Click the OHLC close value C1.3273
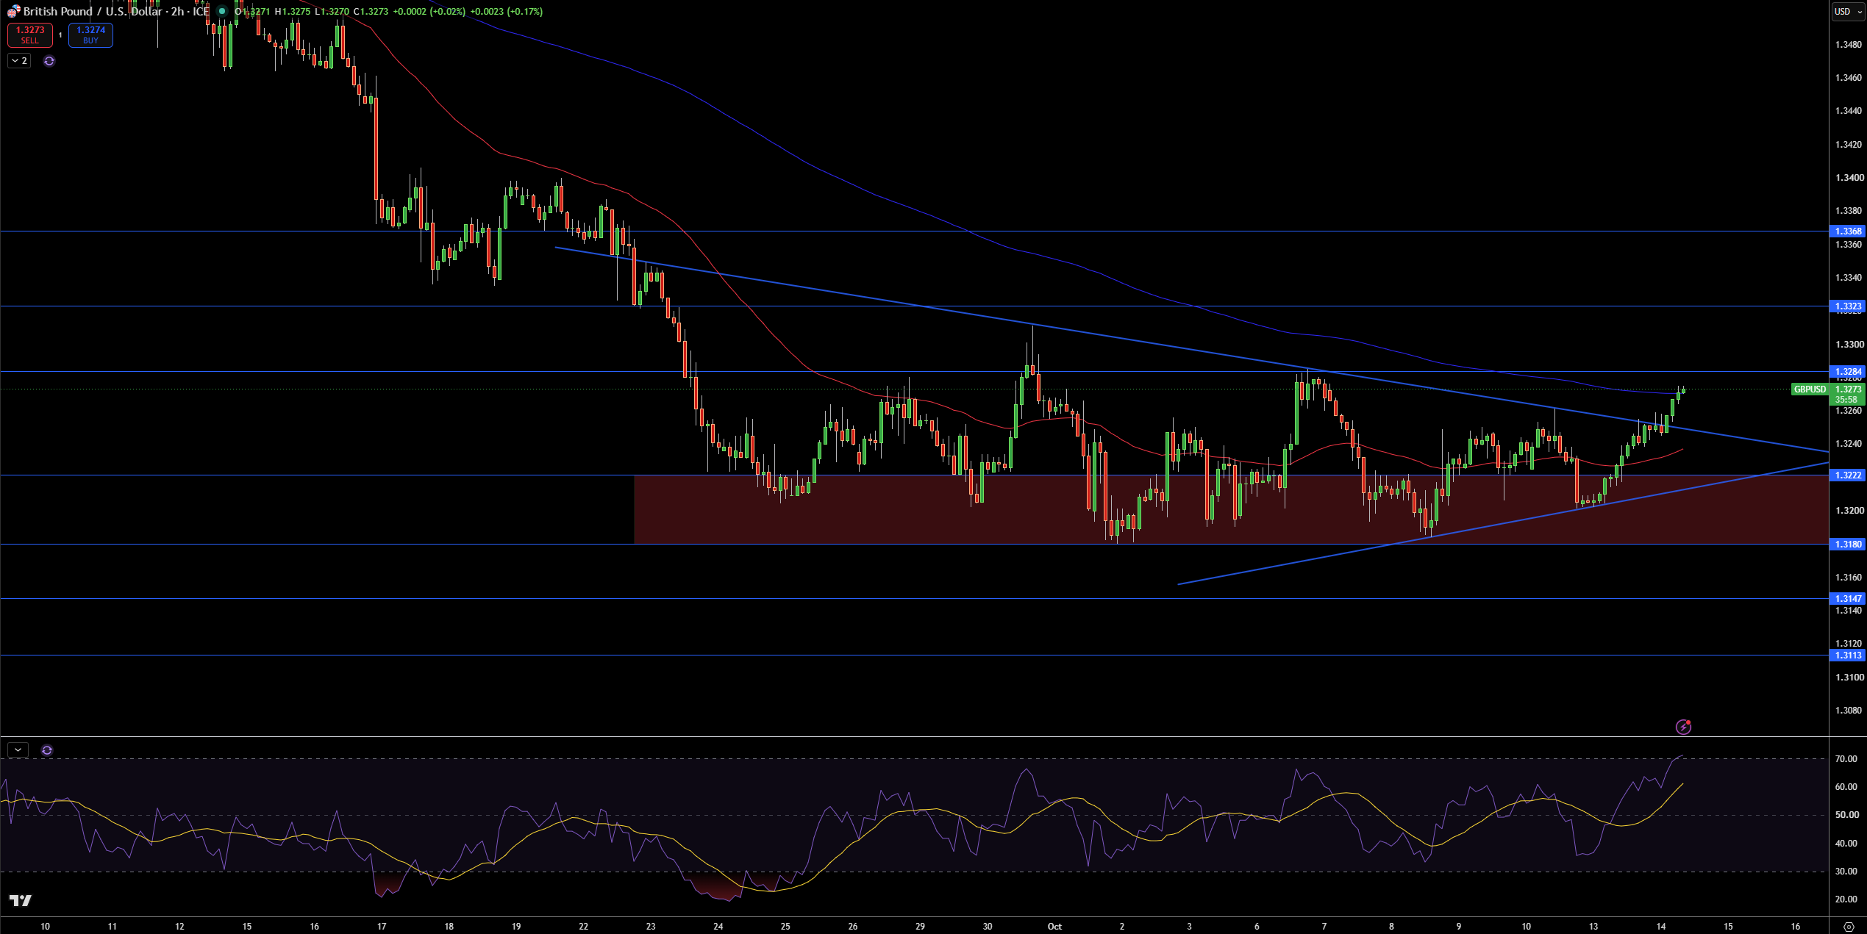This screenshot has height=934, width=1867. 371,11
